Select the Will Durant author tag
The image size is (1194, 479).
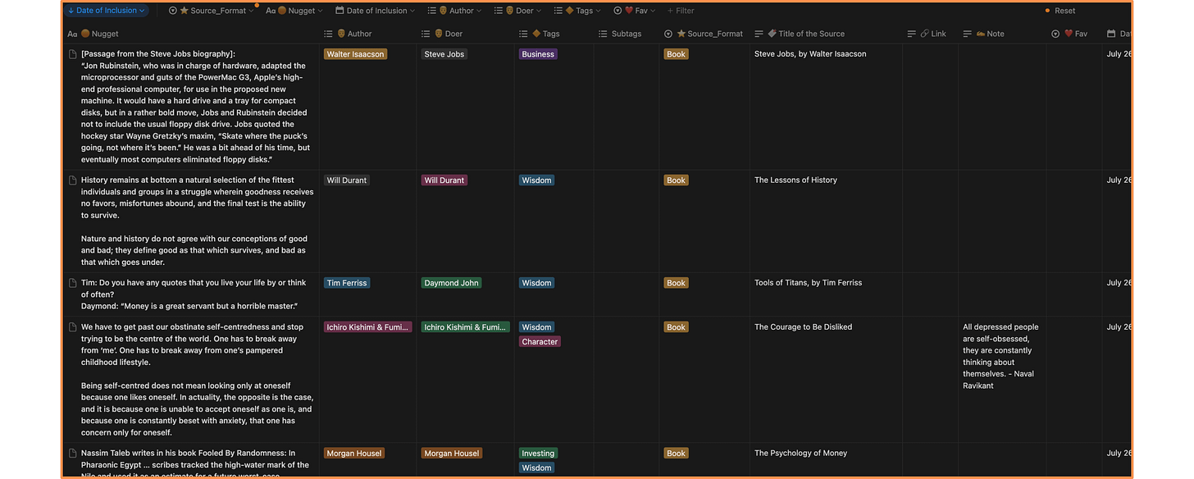tap(347, 180)
